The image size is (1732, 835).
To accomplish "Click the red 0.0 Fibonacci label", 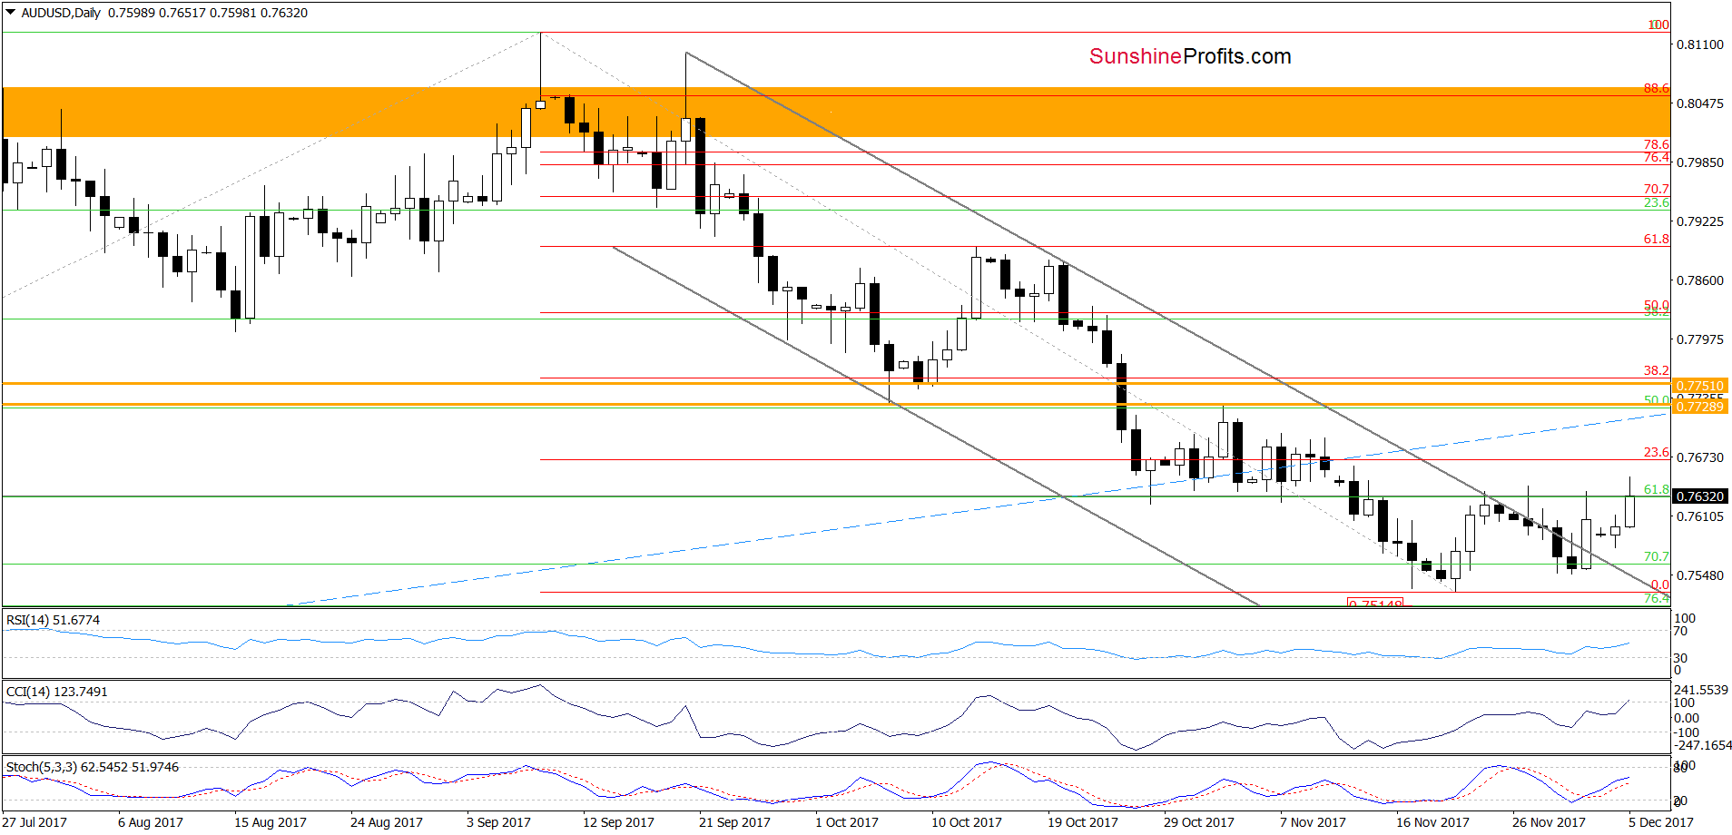I will 1659,584.
